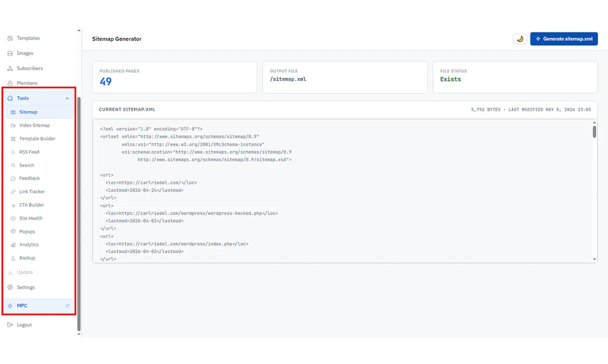The width and height of the screenshot is (608, 364).
Task: Click the Images icon in sidebar
Action: pos(10,54)
